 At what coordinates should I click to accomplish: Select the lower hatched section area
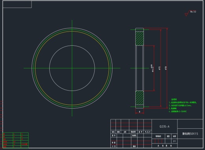click(x=140, y=98)
